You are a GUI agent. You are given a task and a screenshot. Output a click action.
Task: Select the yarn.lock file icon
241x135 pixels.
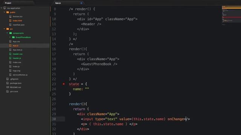point(8,91)
